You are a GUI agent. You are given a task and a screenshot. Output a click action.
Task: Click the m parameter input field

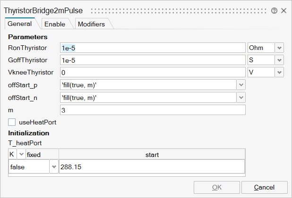[153, 109]
